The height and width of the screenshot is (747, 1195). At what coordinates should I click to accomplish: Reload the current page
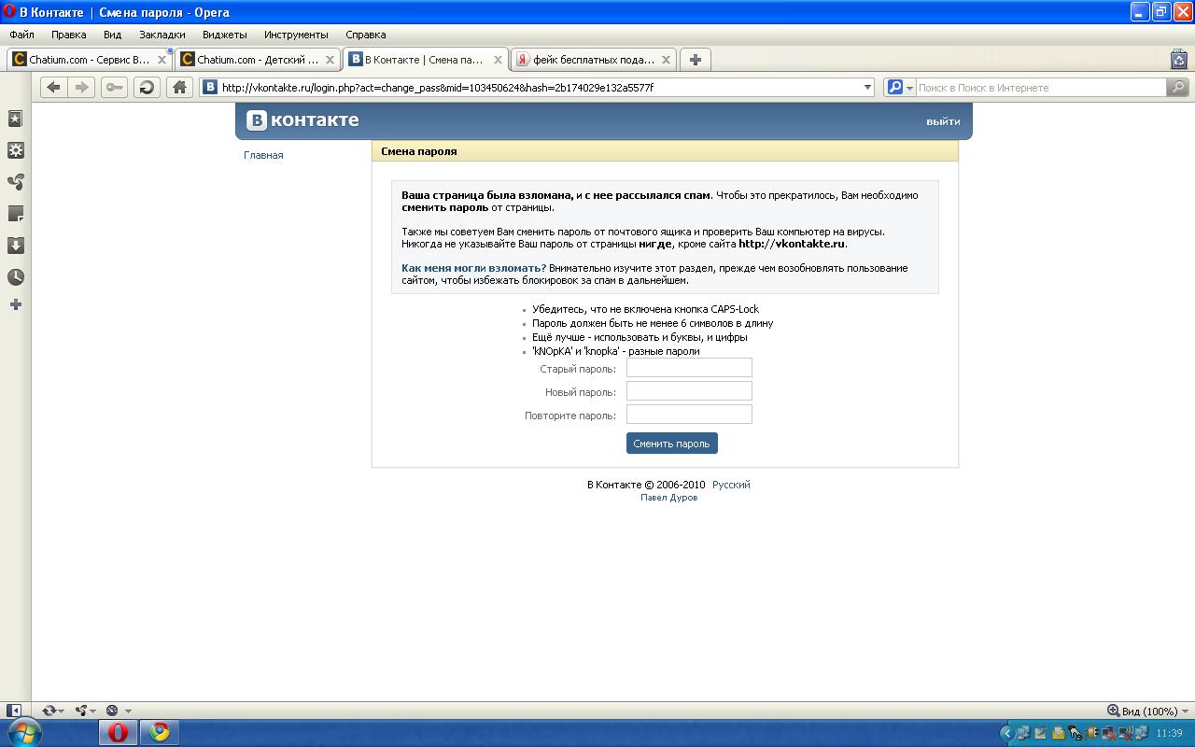(147, 87)
